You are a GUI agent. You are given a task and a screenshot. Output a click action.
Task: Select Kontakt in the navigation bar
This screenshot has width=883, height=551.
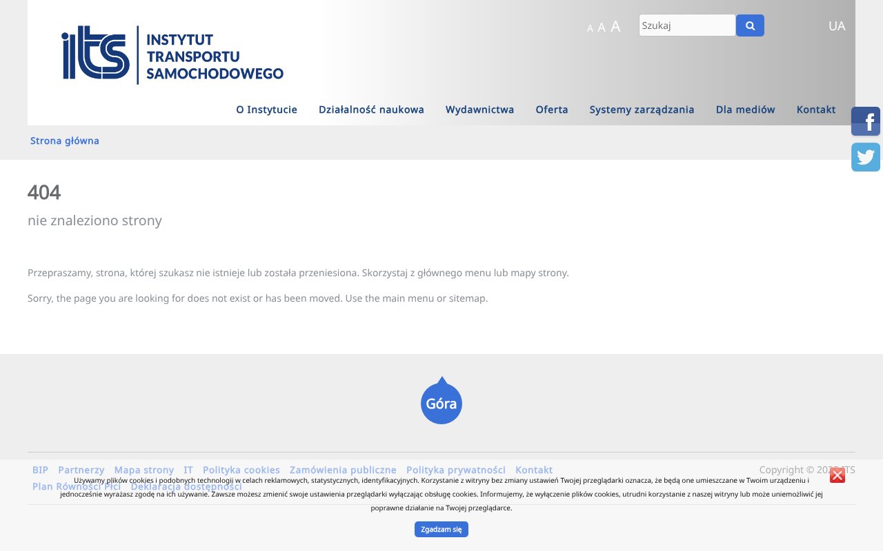(x=816, y=110)
